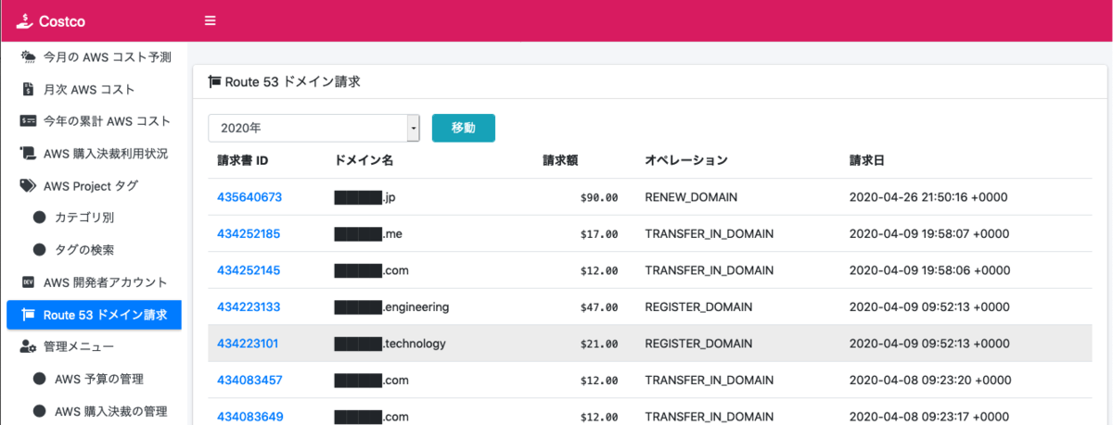
Task: Click the Route 53 ドメイン請求 panel title
Action: (292, 81)
